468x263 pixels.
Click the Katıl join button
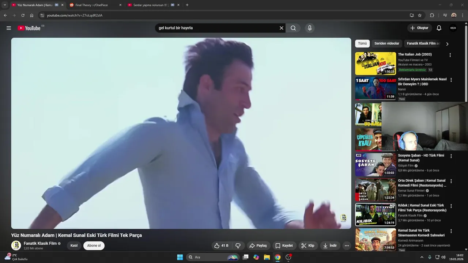point(74,245)
